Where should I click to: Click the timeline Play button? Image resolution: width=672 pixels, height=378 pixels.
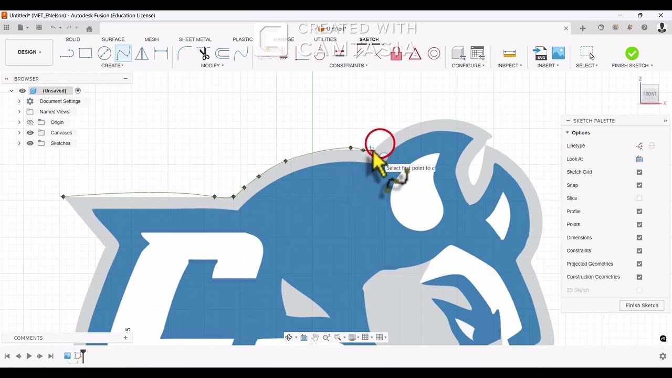coord(29,356)
